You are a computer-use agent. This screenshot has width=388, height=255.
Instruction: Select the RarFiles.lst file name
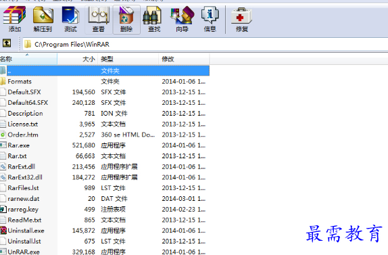(23, 188)
